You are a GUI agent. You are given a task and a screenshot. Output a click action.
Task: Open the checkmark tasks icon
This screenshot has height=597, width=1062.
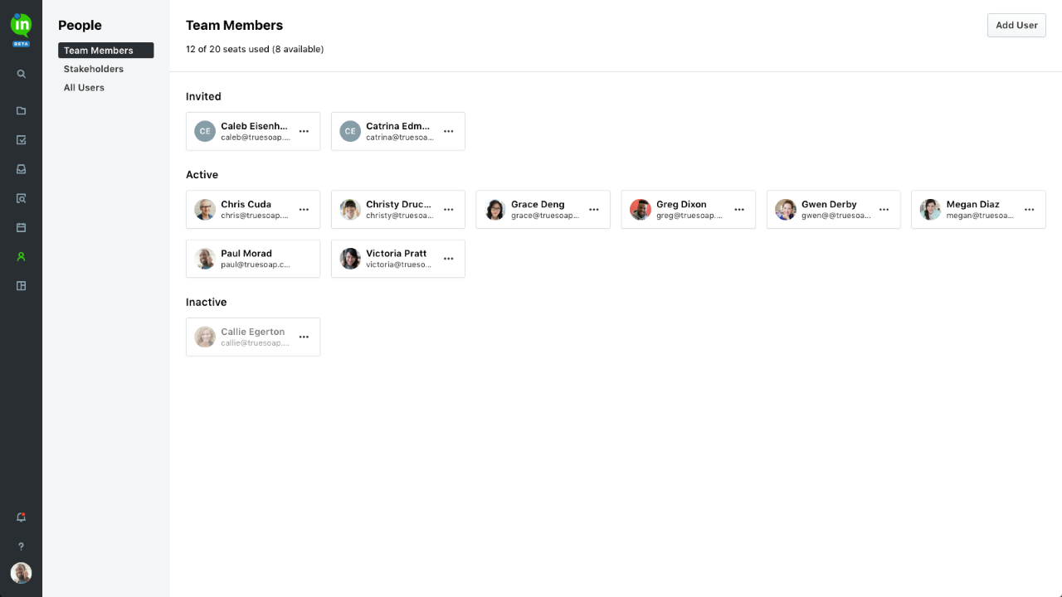point(22,140)
